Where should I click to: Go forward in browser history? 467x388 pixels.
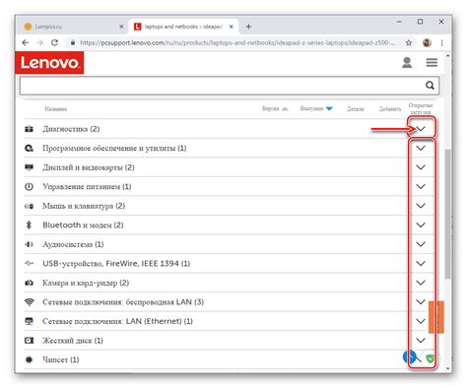click(39, 42)
